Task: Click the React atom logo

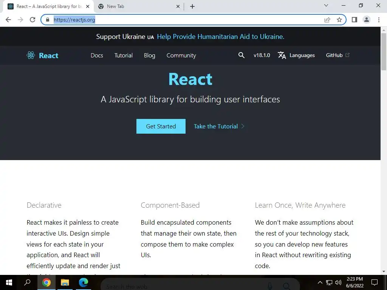Action: pyautogui.click(x=31, y=55)
